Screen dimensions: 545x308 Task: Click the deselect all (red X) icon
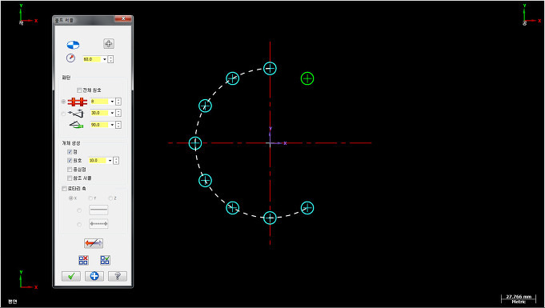pos(83,260)
